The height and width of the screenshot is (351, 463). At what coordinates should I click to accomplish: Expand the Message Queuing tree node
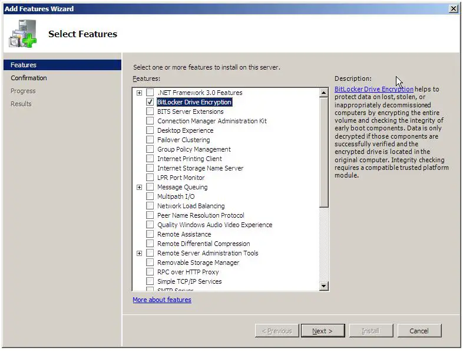[x=140, y=187]
